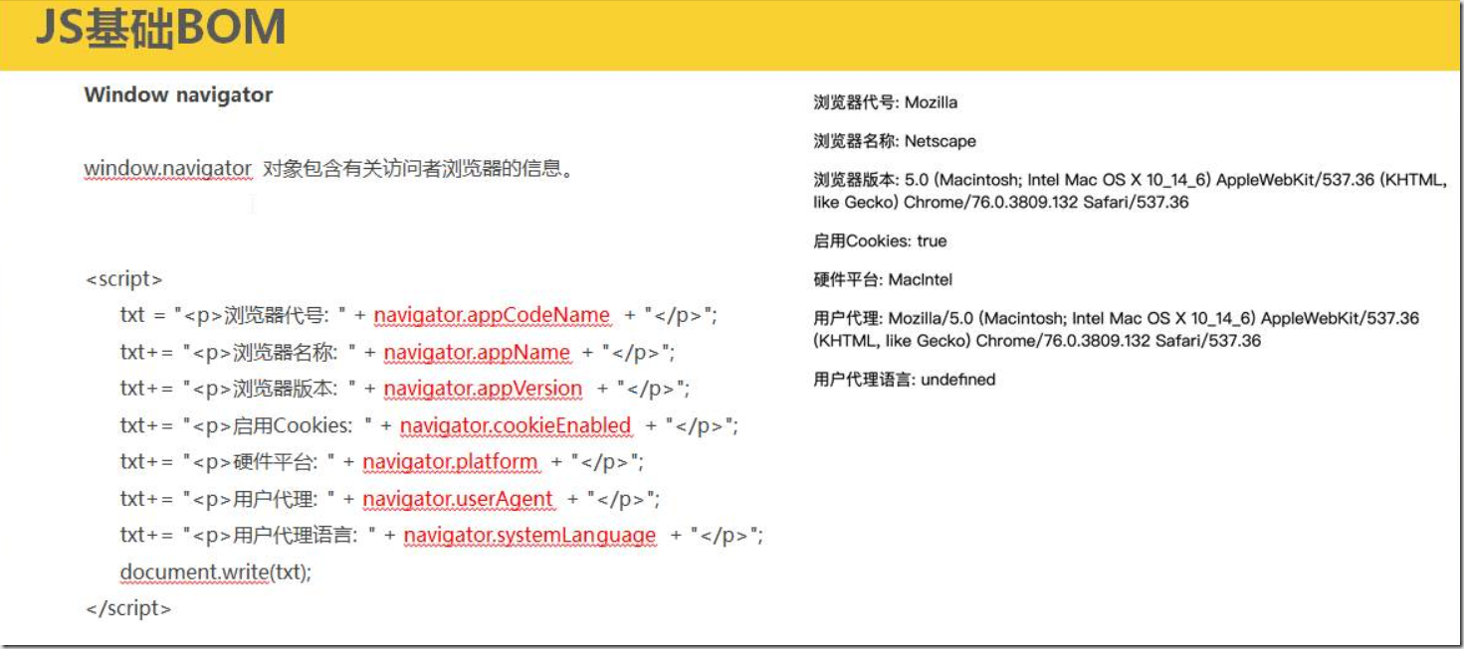Click the slide title 'JS基础BOM'

(160, 29)
